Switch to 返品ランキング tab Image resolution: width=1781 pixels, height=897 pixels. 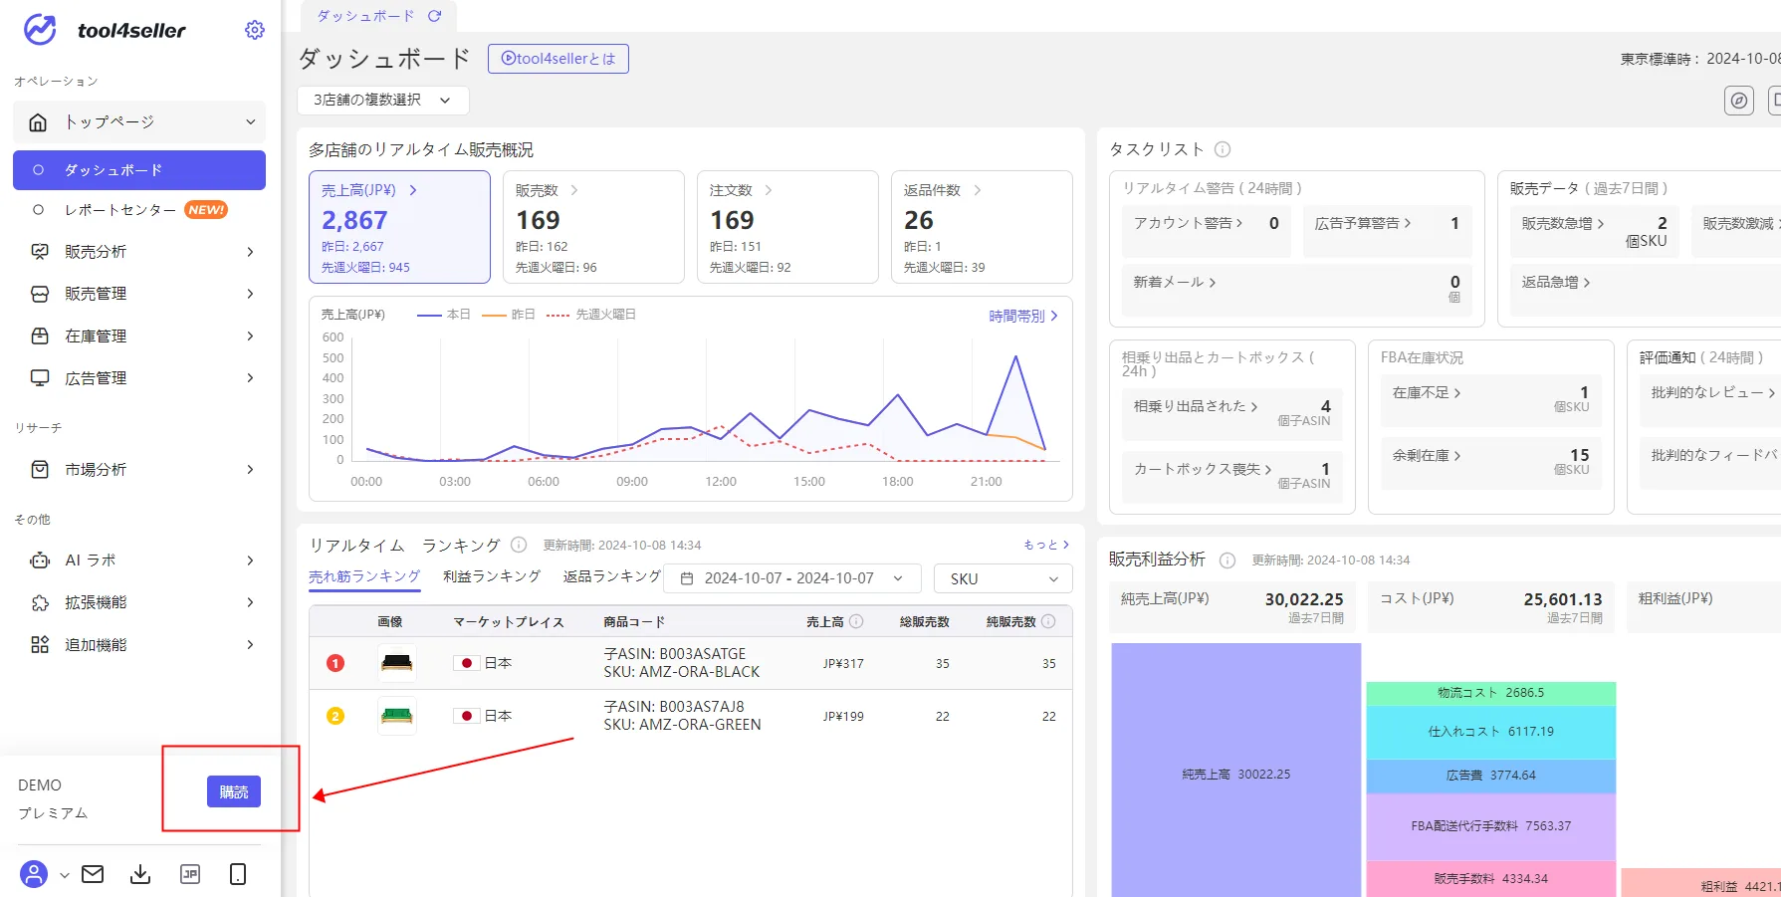click(611, 576)
